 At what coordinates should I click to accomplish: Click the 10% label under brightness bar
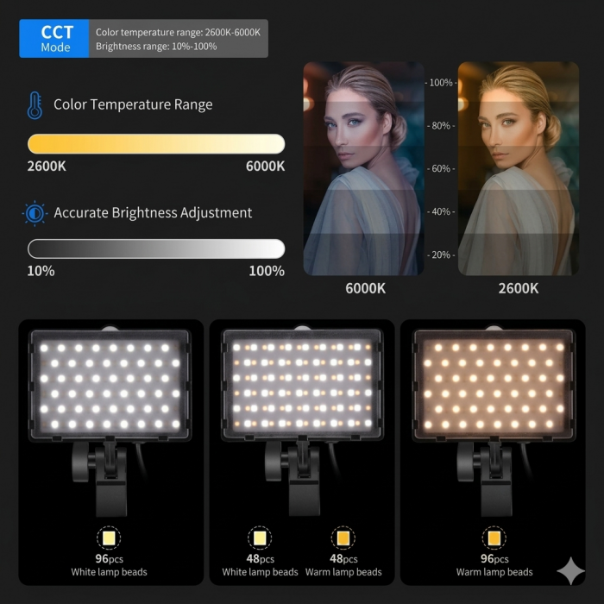pyautogui.click(x=41, y=271)
